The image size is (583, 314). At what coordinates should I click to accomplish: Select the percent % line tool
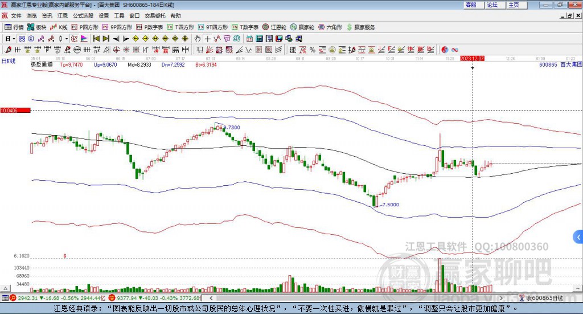coord(313,50)
